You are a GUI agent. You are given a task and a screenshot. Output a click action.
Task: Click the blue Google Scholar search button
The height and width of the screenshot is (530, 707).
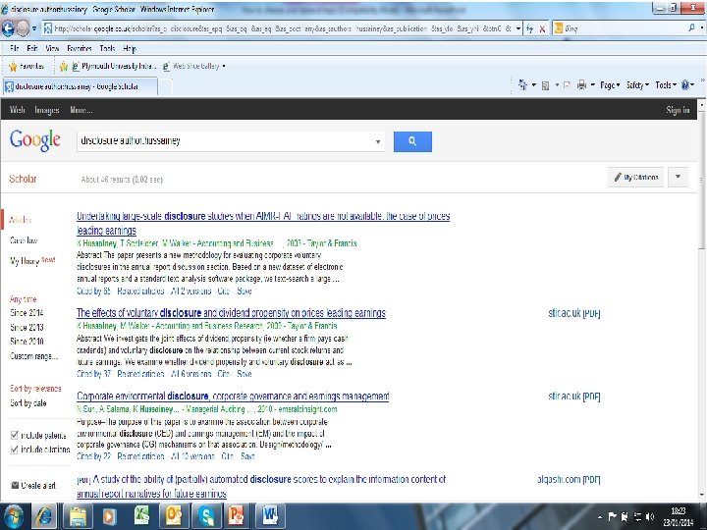[x=412, y=141]
